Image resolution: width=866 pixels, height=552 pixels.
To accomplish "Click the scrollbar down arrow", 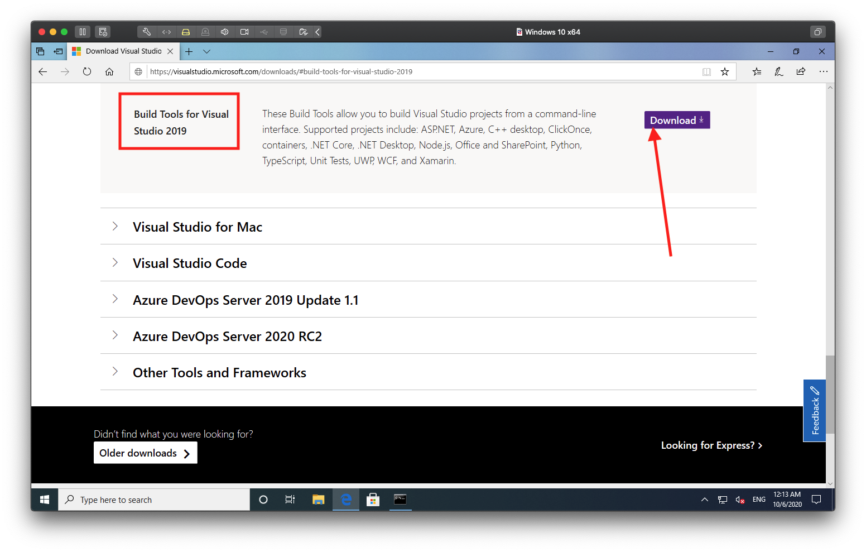I will (830, 484).
